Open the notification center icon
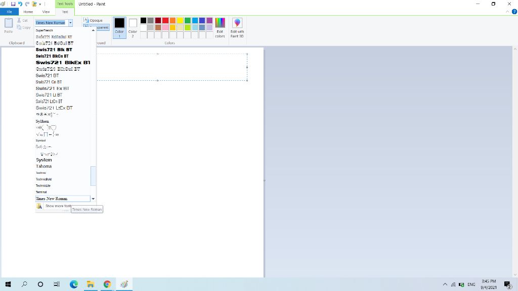This screenshot has height=291, width=518. 508,284
